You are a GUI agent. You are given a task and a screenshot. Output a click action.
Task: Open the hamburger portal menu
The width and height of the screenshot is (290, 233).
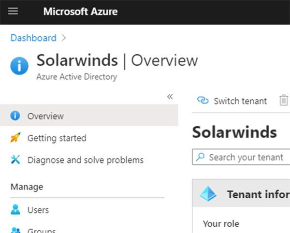tap(13, 11)
